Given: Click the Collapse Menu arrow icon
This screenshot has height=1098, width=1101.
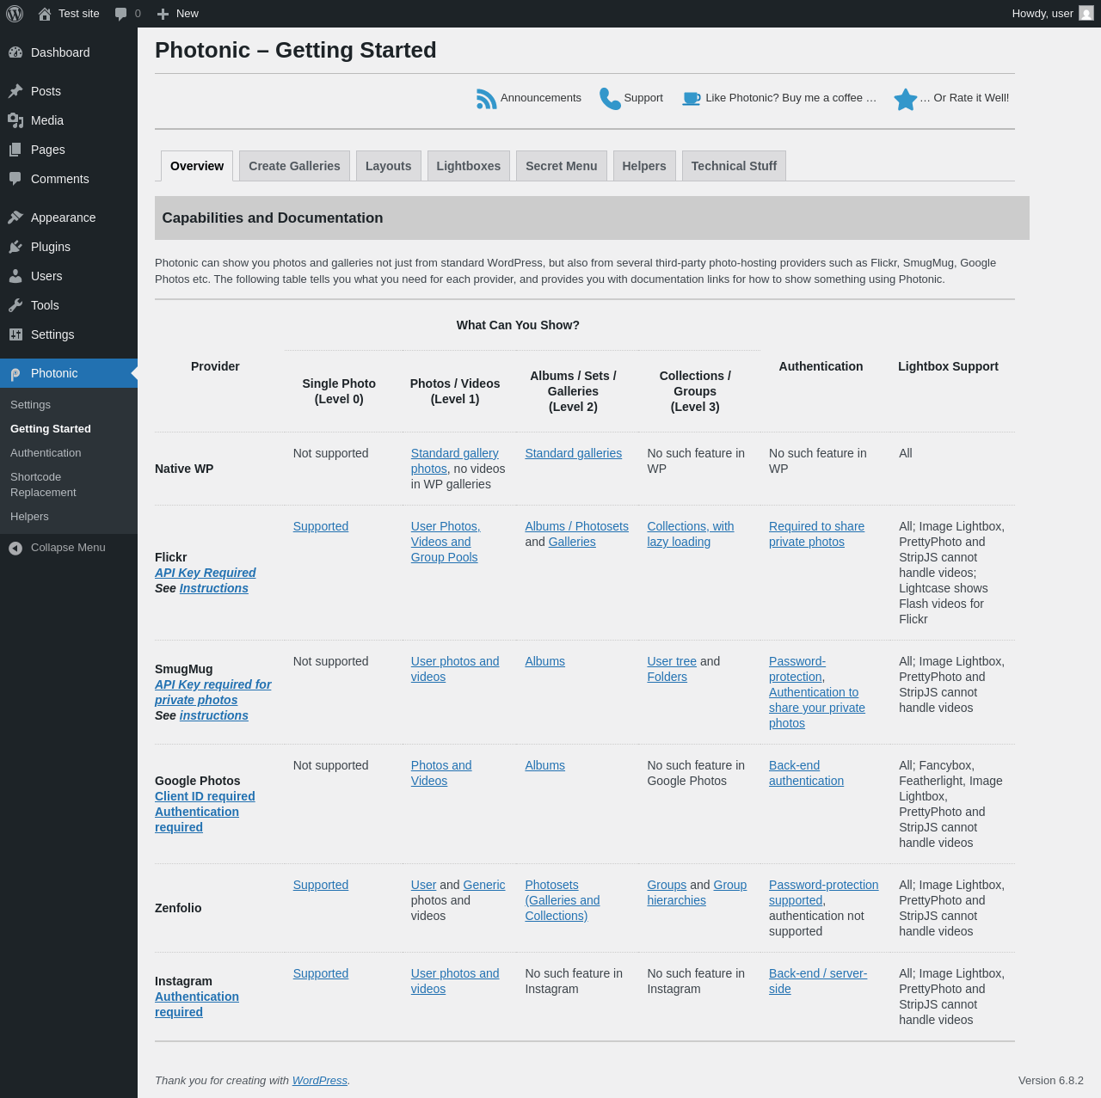Looking at the screenshot, I should [15, 548].
